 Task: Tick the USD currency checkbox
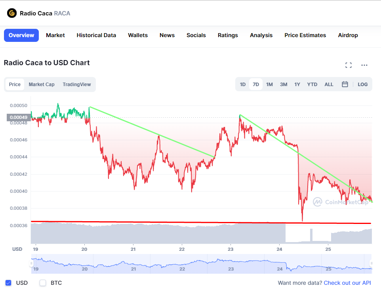[8, 283]
